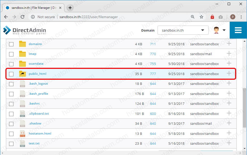Check the hostatom.html row checkbox
The width and height of the screenshot is (247, 155).
tap(11, 134)
